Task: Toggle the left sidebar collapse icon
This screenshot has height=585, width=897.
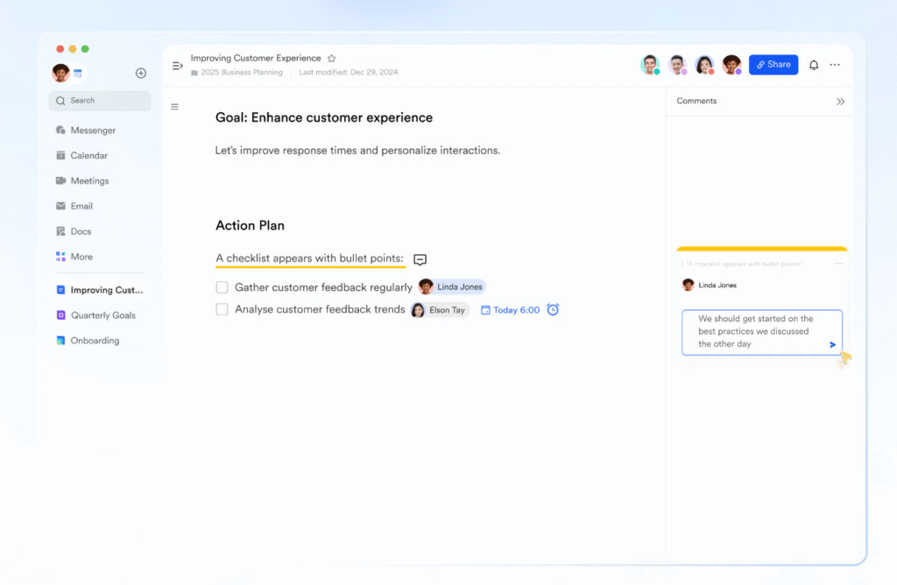Action: 178,66
